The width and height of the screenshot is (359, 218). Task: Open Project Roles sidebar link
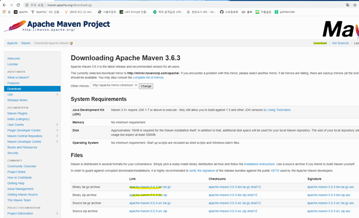tap(16, 172)
